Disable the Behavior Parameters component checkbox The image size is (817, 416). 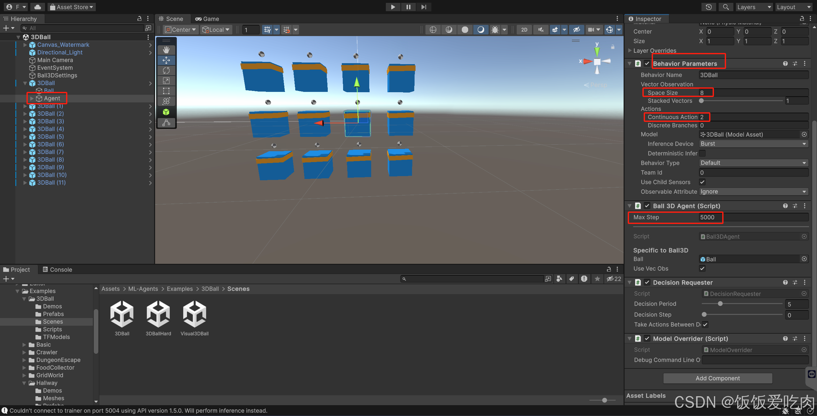[647, 63]
